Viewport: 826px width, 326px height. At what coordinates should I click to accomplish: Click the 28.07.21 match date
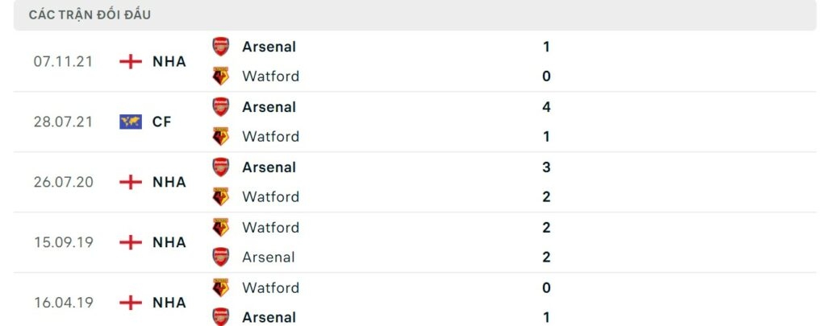pos(64,122)
